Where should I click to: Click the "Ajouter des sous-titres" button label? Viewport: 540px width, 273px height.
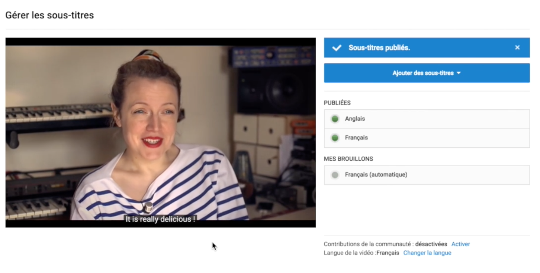tap(423, 73)
